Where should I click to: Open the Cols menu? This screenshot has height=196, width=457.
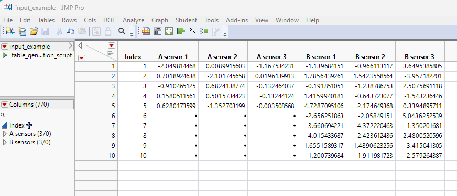click(x=90, y=20)
